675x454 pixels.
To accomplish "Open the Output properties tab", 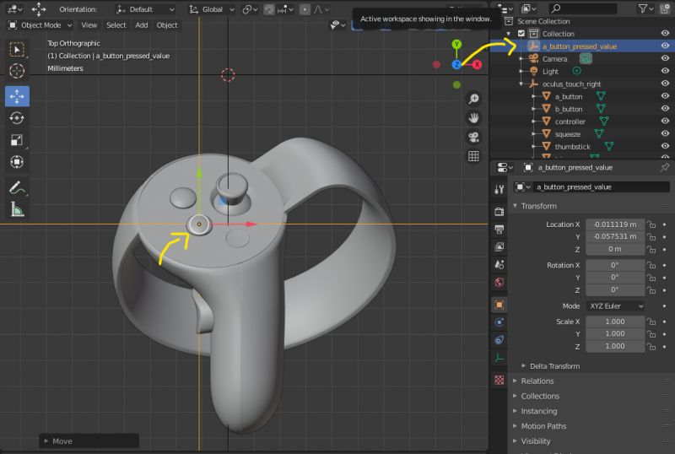I will (x=499, y=230).
